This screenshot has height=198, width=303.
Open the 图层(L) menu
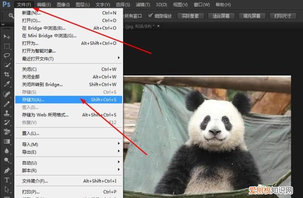click(x=82, y=4)
